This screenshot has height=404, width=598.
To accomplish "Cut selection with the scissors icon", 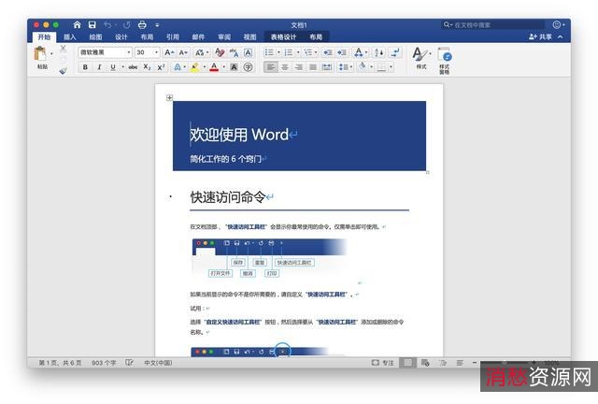I will (63, 49).
